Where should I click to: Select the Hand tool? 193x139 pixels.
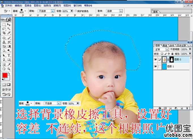(4, 69)
